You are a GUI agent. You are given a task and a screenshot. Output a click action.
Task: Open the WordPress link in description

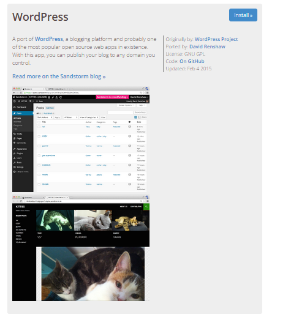coord(49,39)
